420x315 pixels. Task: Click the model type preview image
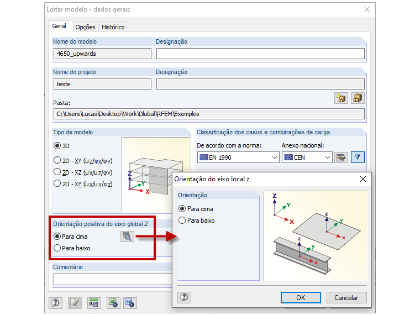156,175
